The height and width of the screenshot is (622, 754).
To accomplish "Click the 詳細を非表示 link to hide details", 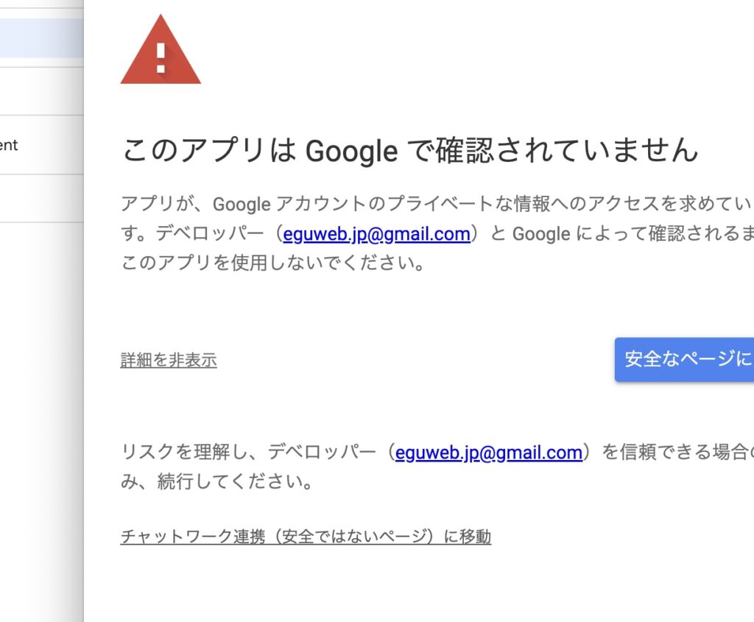I will click(169, 361).
